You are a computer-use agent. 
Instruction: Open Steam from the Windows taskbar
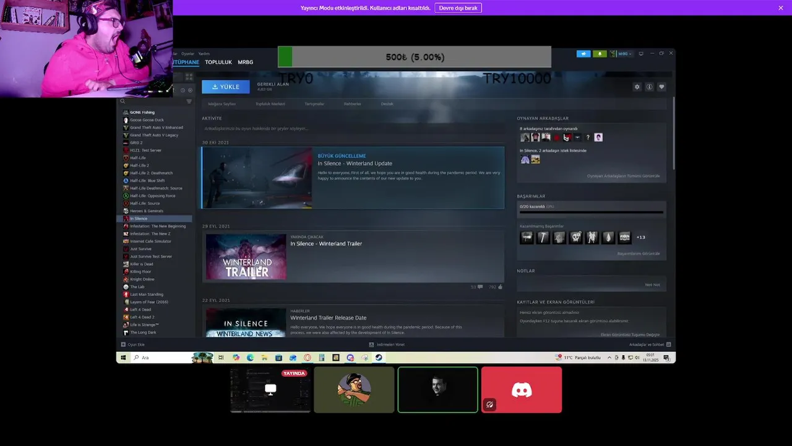(379, 357)
